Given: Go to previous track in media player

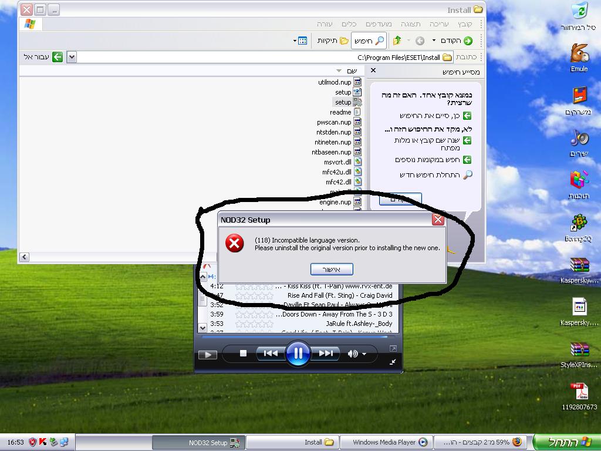Looking at the screenshot, I should click(270, 354).
